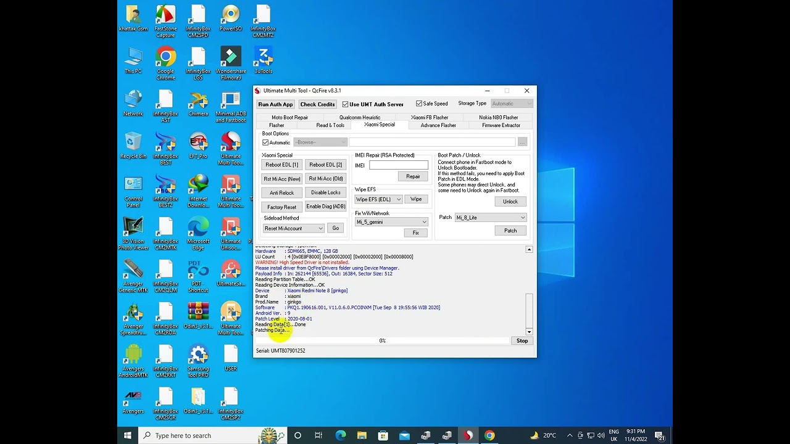Viewport: 790px width, 444px height.
Task: Switch to Moto Boot Repair tab
Action: [x=289, y=117]
